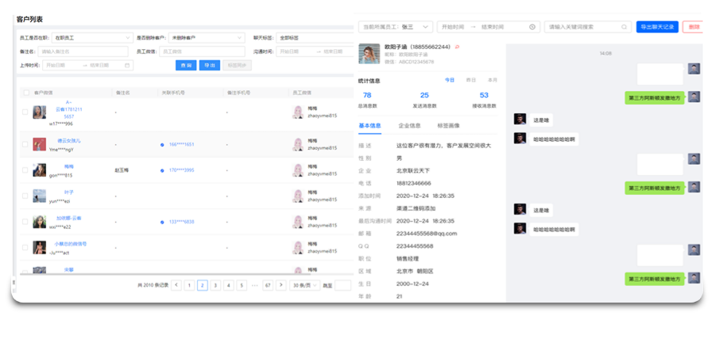Viewport: 715px width, 343px height.
Task: Click the clock icon in chat time range
Action: click(532, 27)
